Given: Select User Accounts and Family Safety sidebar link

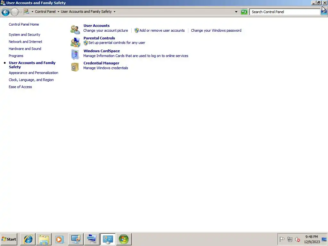Looking at the screenshot, I should [32, 65].
